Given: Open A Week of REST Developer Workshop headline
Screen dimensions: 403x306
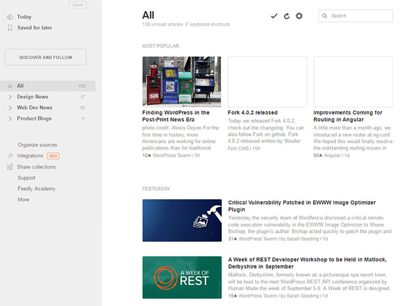Looking at the screenshot, I should (307, 263).
